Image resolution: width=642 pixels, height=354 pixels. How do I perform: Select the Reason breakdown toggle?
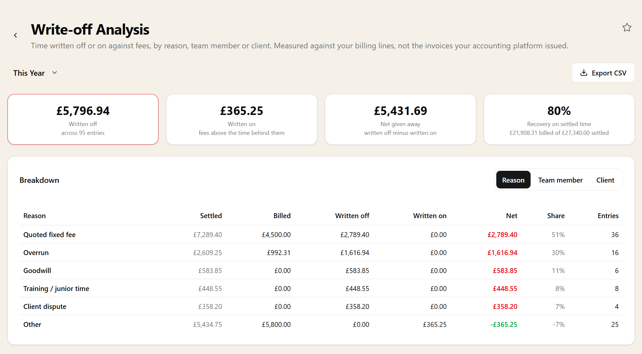tap(513, 180)
